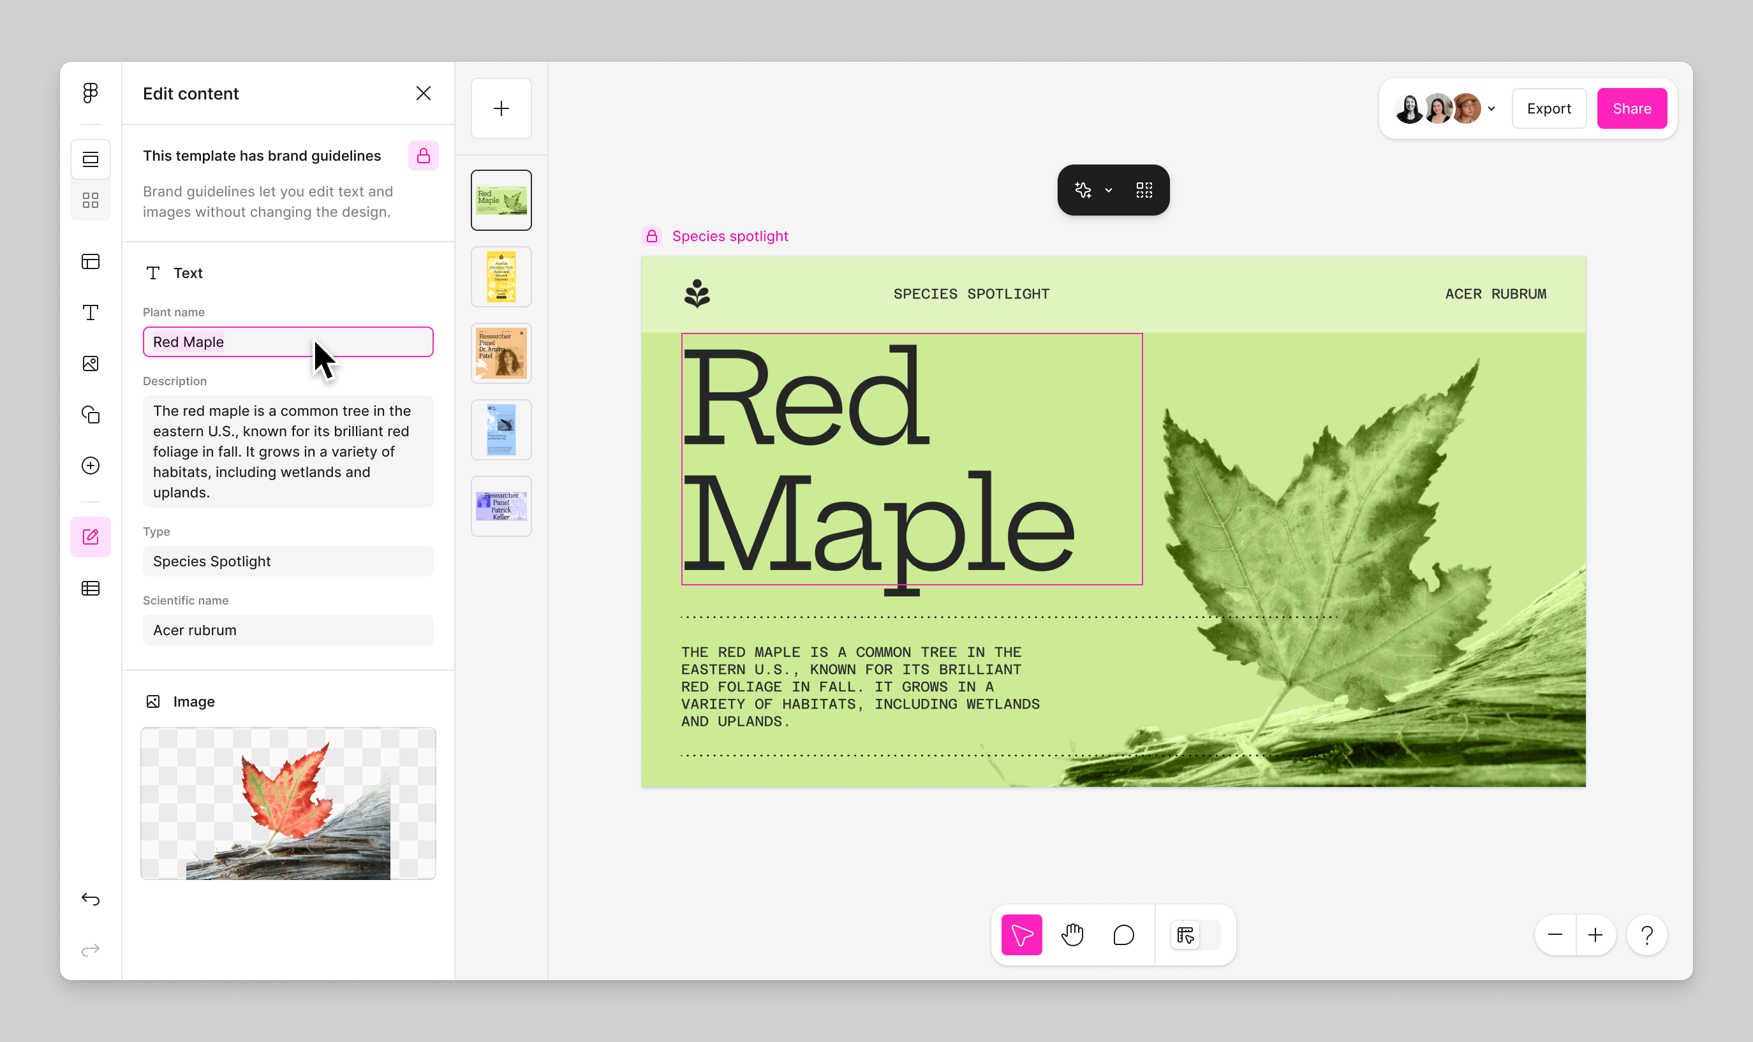Click the Export button

pos(1548,109)
